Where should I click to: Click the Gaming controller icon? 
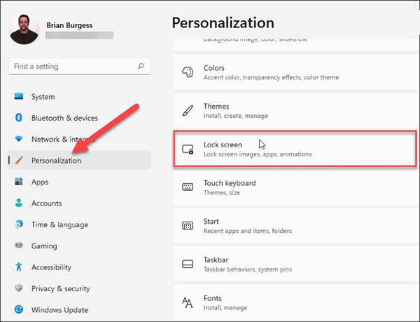tap(19, 246)
